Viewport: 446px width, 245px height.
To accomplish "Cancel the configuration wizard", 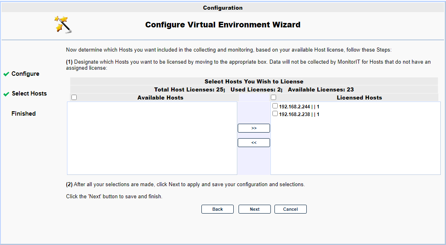I will 290,209.
